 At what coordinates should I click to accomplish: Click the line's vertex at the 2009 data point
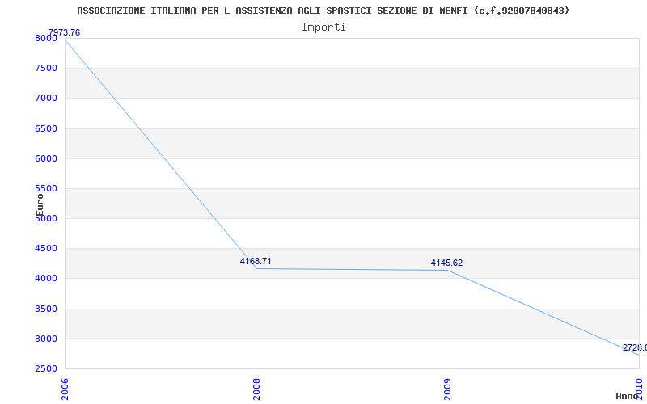click(448, 270)
